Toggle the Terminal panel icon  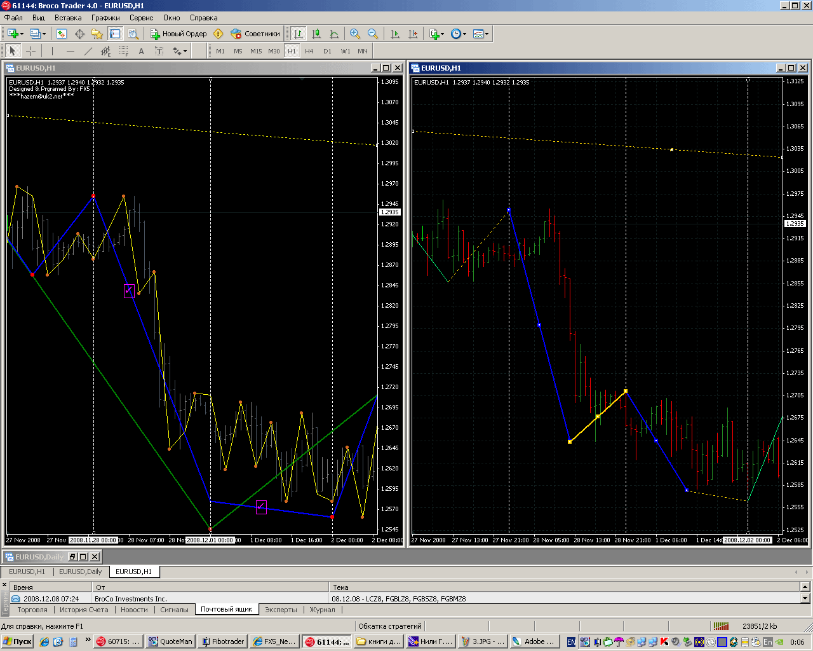click(x=115, y=34)
